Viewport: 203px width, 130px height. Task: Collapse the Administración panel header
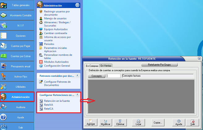coord(77,5)
